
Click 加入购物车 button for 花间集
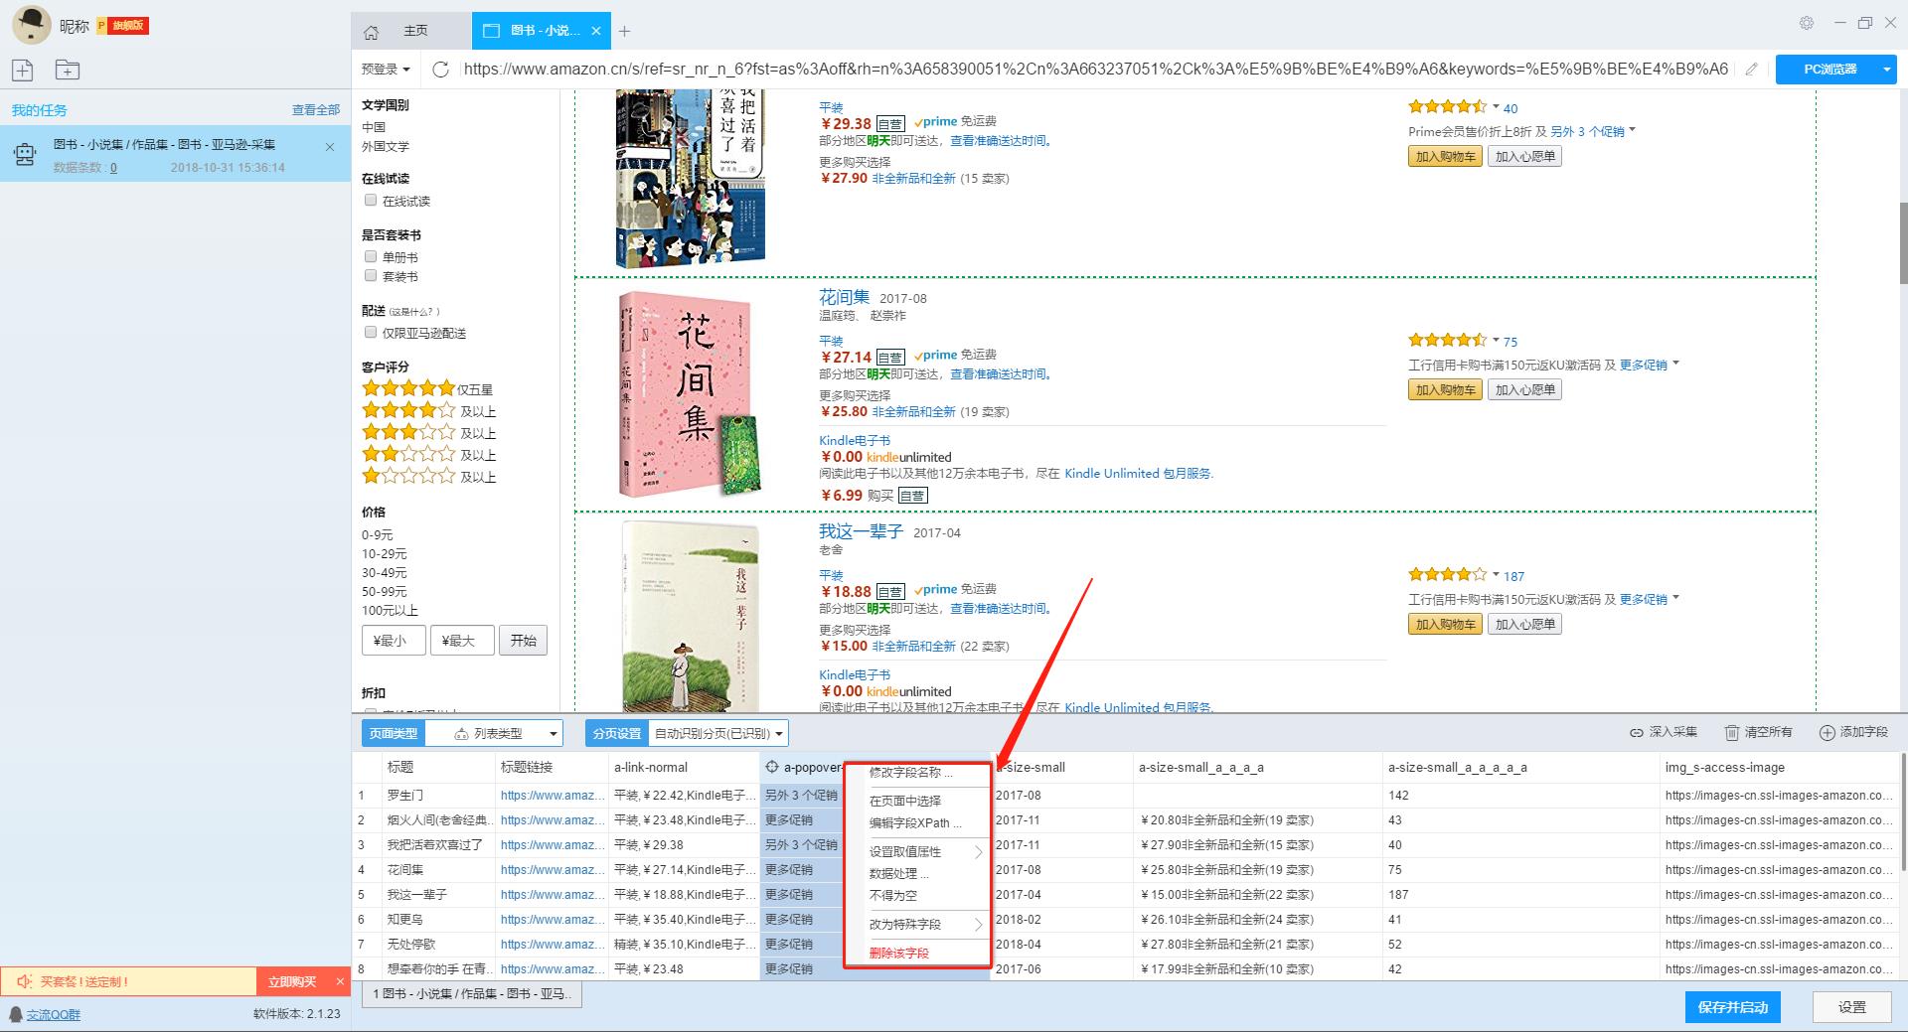1445,389
